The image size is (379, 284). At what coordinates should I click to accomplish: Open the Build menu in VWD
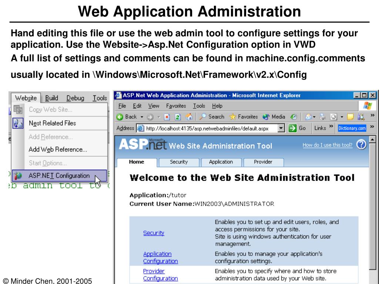pyautogui.click(x=51, y=98)
